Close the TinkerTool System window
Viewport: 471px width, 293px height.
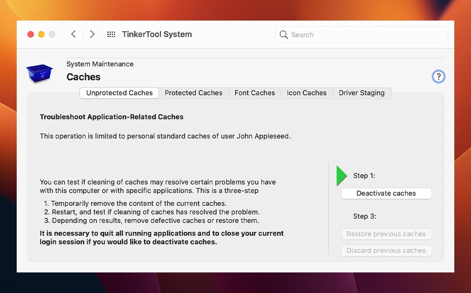[31, 34]
